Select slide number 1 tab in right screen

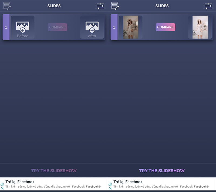coord(114,27)
